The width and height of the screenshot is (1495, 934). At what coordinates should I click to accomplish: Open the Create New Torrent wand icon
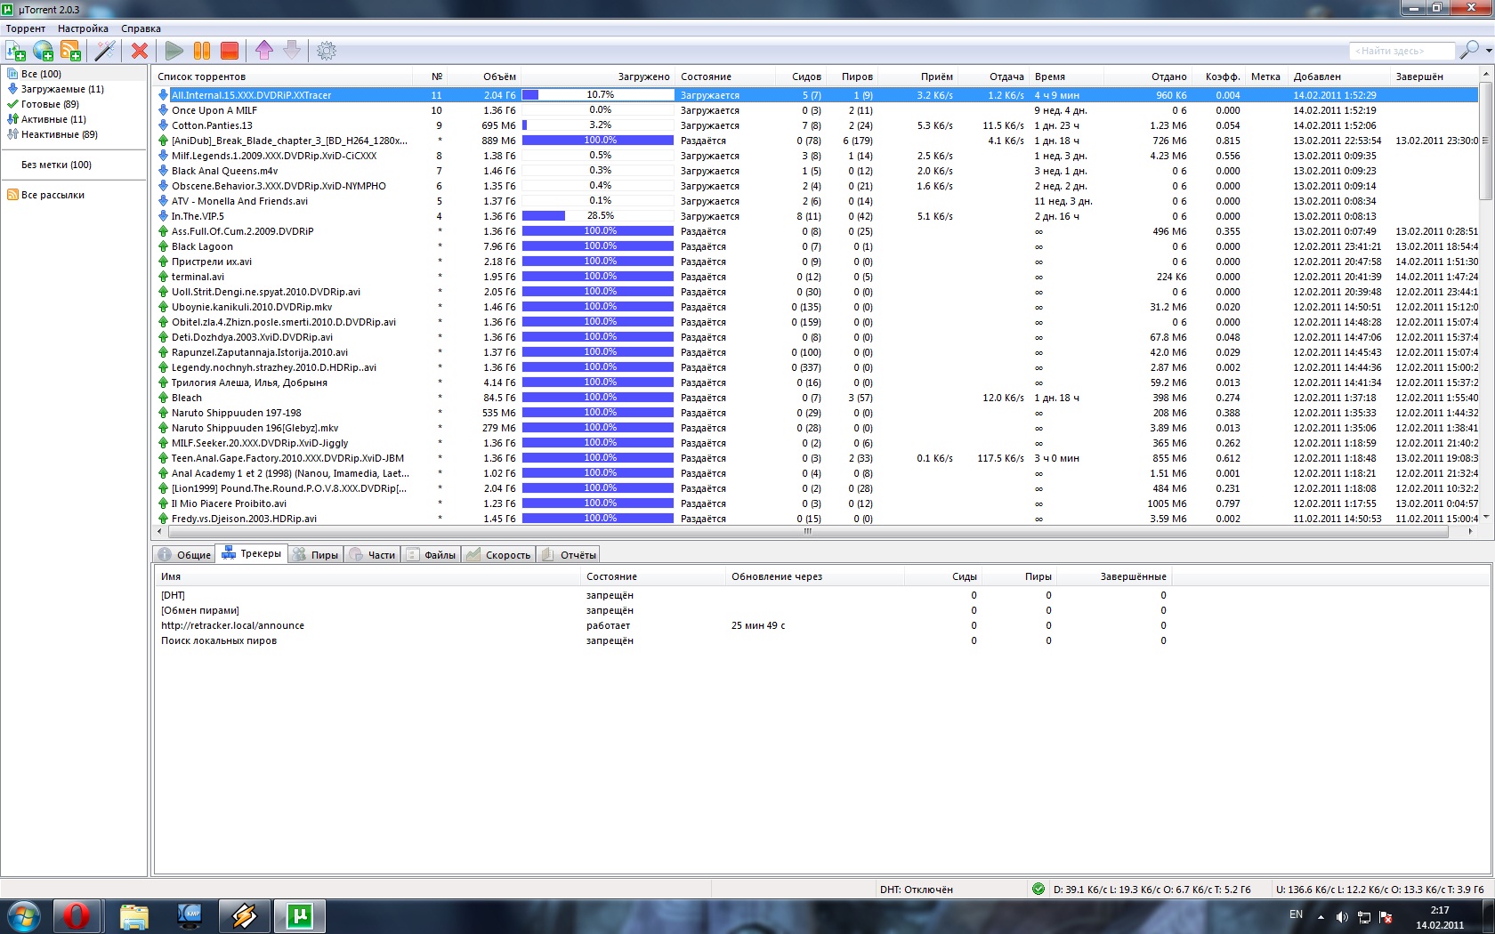[105, 52]
